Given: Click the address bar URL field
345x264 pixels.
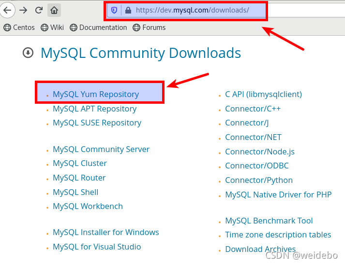Looking at the screenshot, I should [x=226, y=10].
